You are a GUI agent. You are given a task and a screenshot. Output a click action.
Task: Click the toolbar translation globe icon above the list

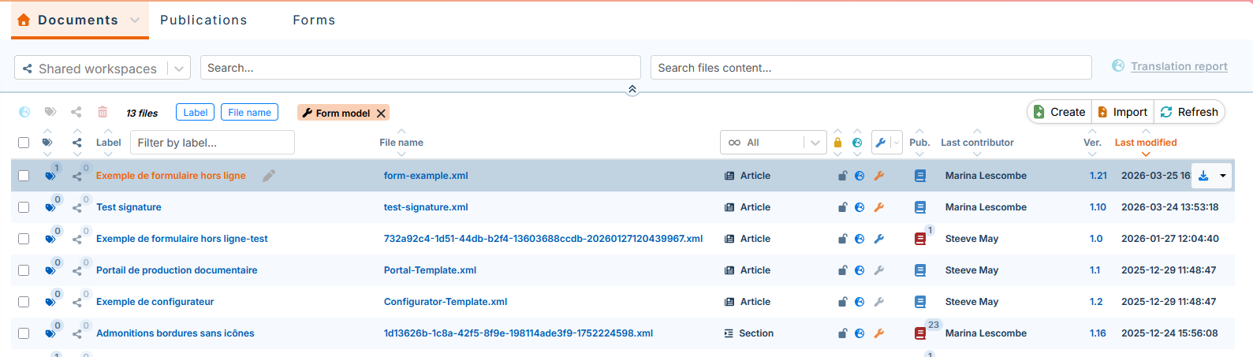pos(24,112)
